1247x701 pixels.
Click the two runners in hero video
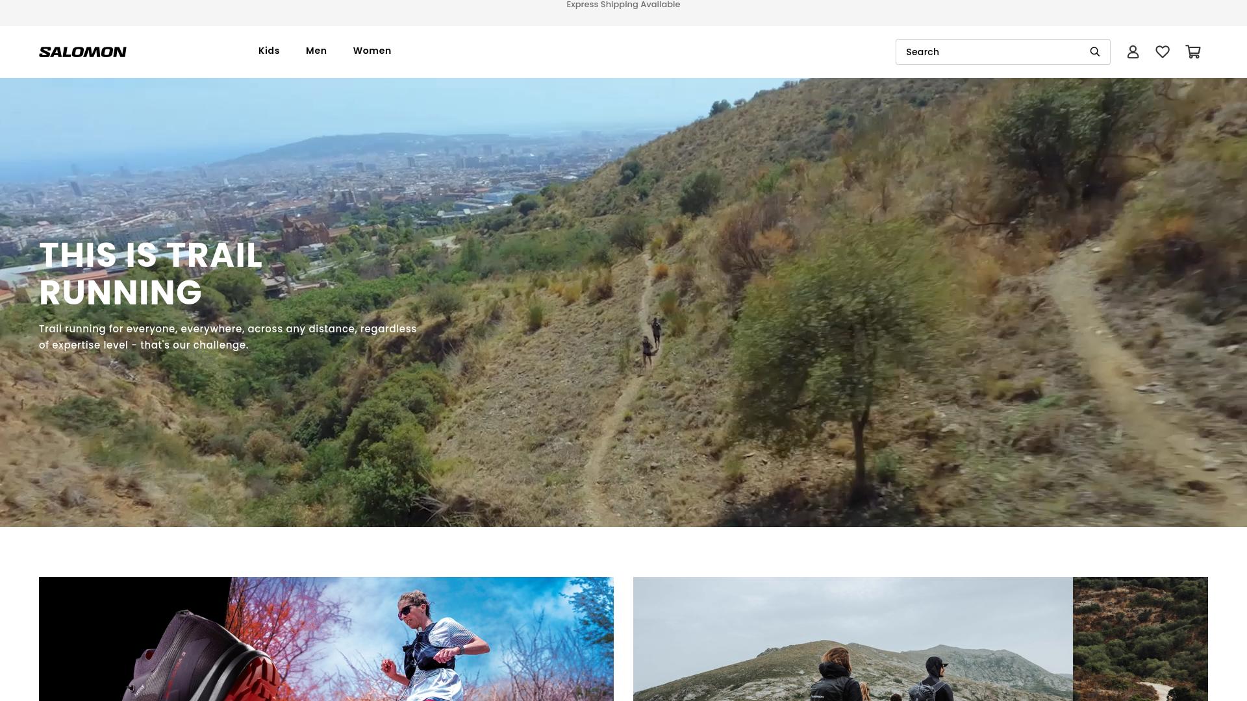tap(651, 341)
